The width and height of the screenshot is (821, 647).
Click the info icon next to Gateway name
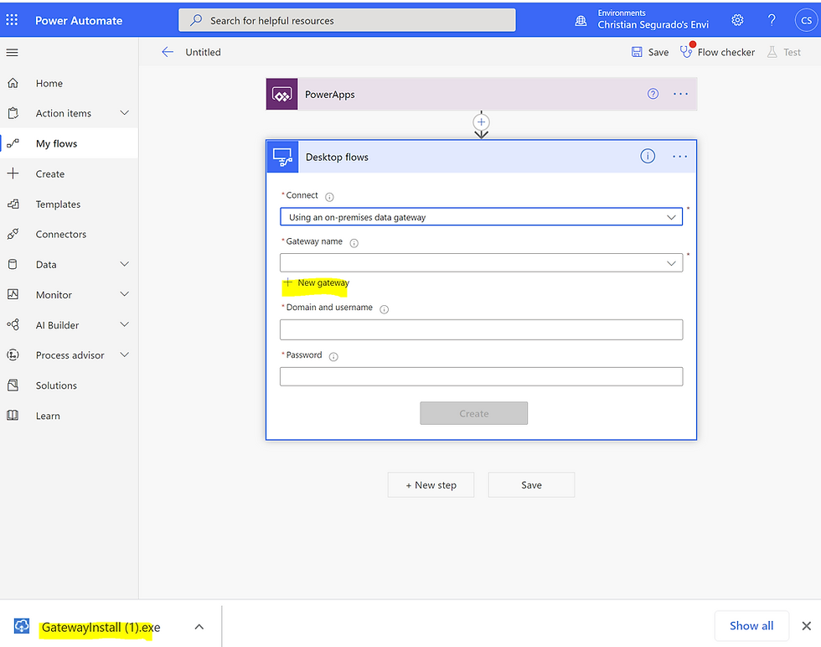click(x=354, y=243)
